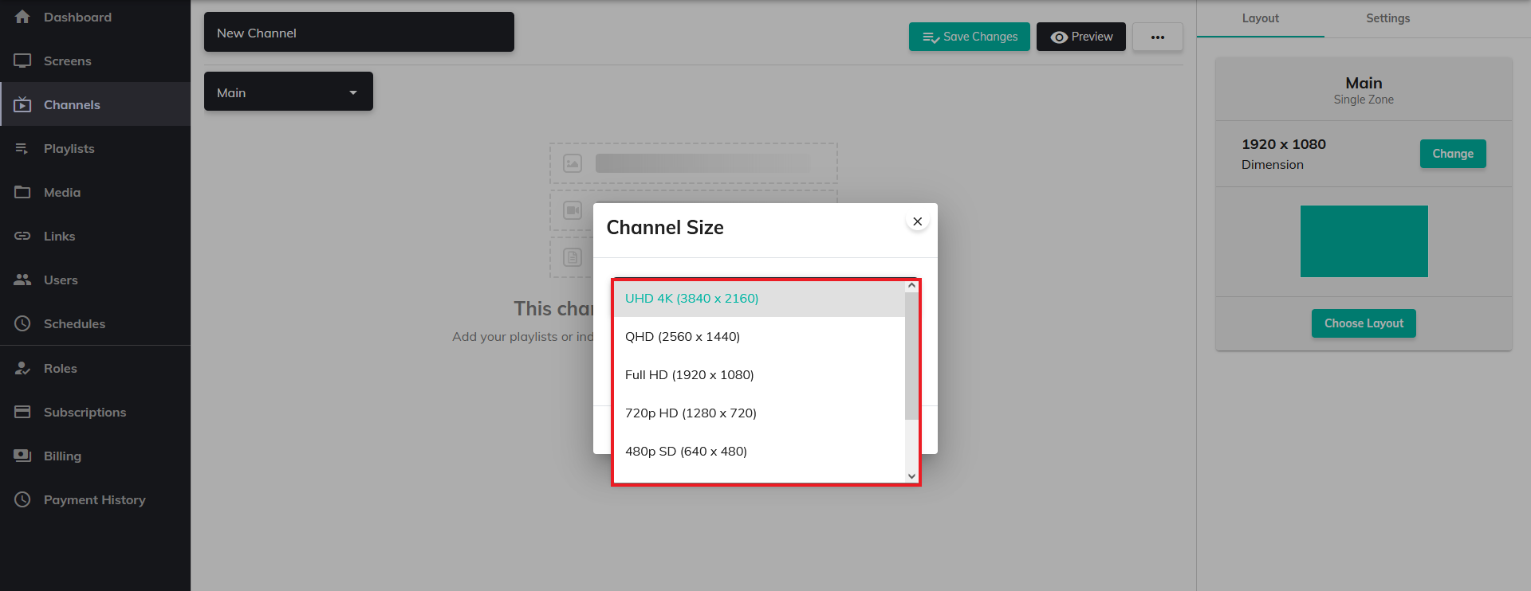Switch to the Settings tab
This screenshot has height=591, width=1531.
1387,18
